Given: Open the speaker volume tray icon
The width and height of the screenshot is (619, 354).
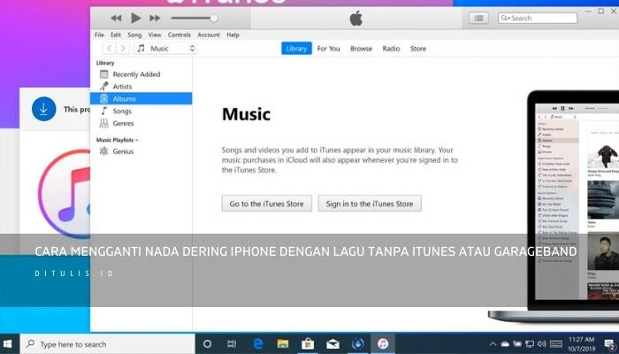Looking at the screenshot, I should [541, 344].
